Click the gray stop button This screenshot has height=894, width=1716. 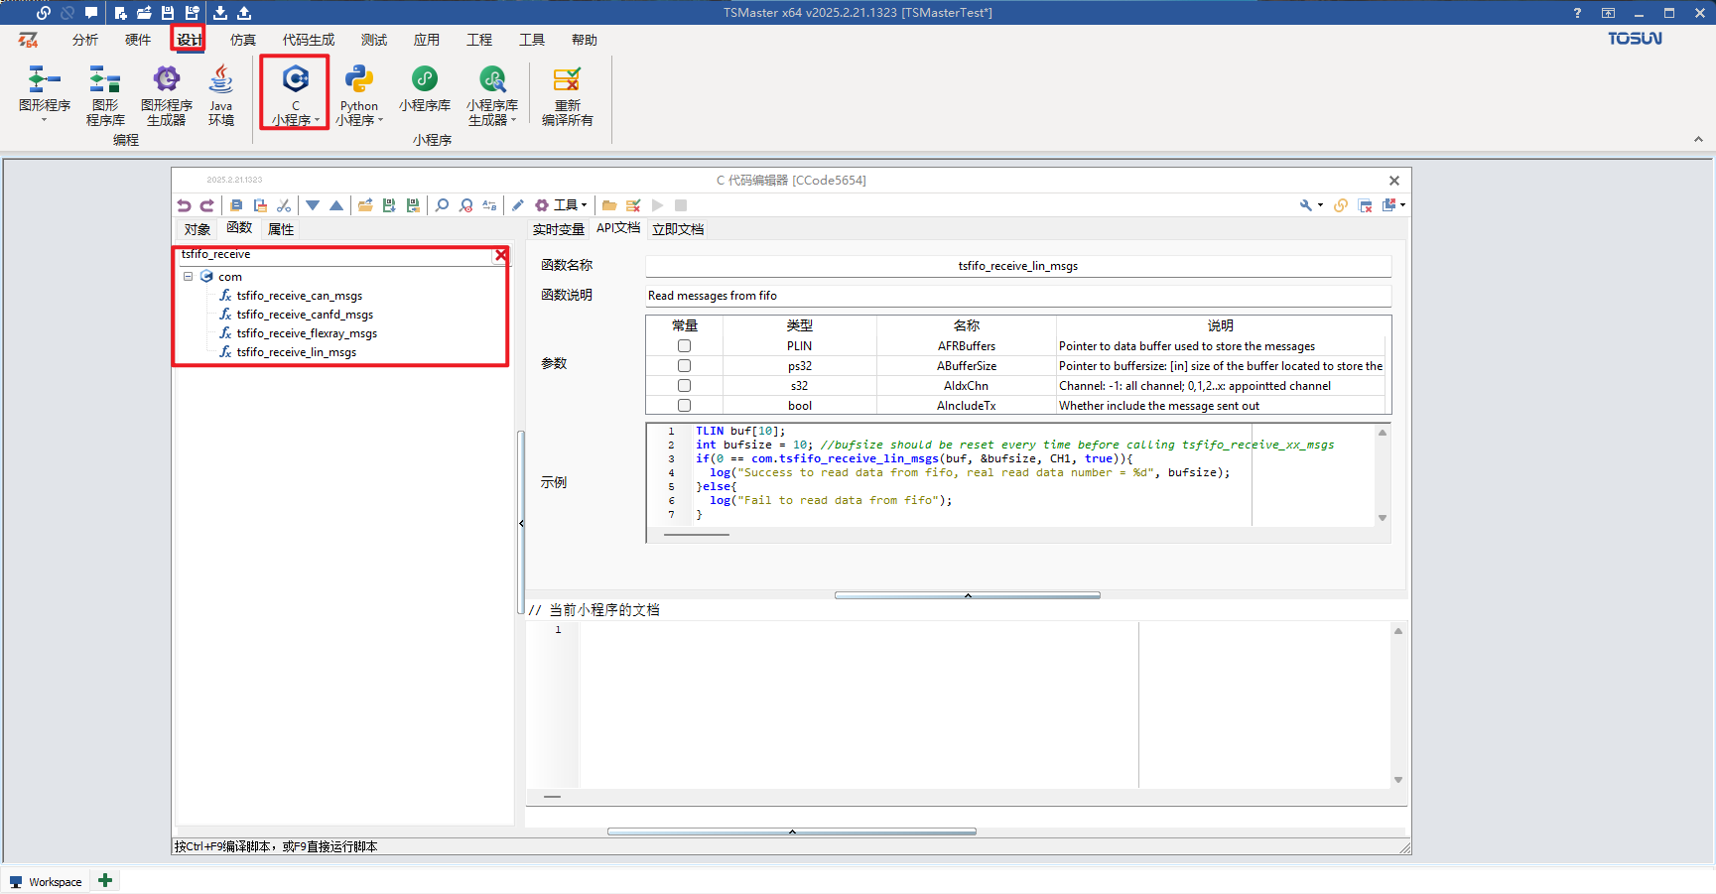[681, 205]
